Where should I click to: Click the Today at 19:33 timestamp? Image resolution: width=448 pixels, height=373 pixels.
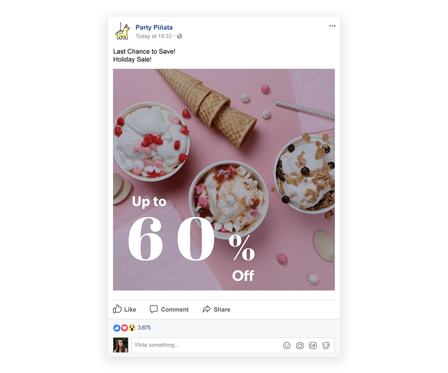[153, 36]
